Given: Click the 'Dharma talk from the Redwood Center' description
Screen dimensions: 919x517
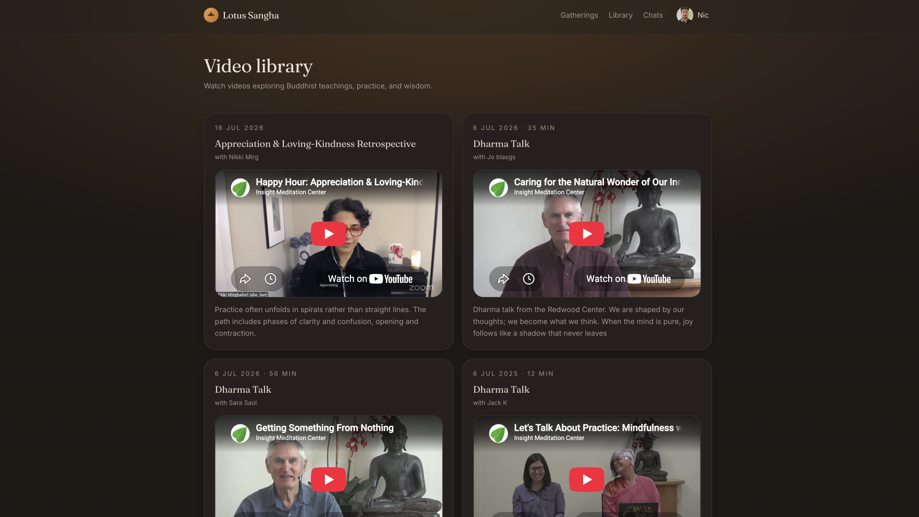Looking at the screenshot, I should [x=583, y=321].
